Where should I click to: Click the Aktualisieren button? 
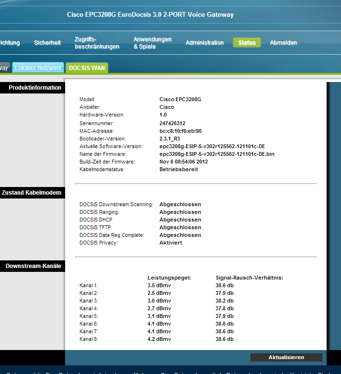tap(286, 357)
